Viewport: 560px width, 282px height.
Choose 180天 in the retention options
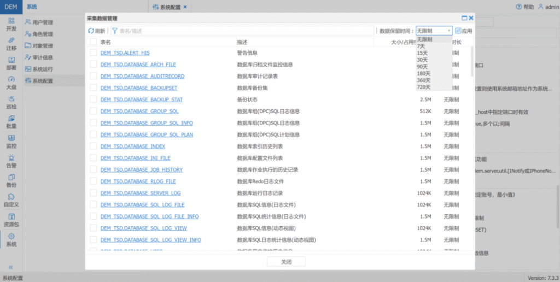(423, 74)
